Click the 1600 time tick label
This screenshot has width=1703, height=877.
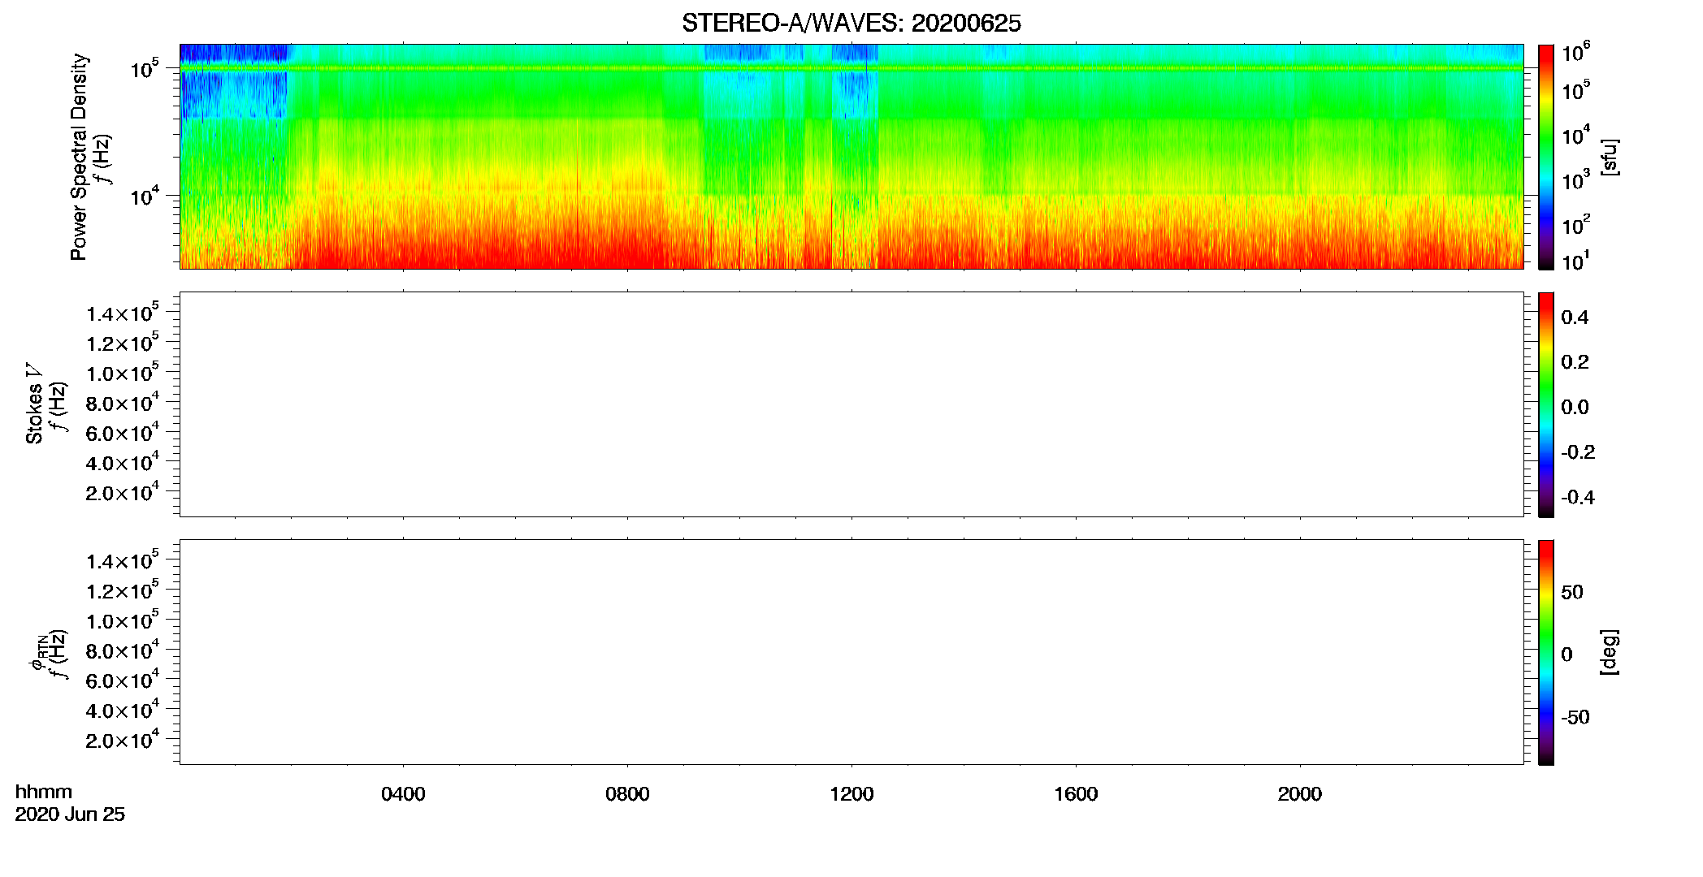tap(1076, 794)
